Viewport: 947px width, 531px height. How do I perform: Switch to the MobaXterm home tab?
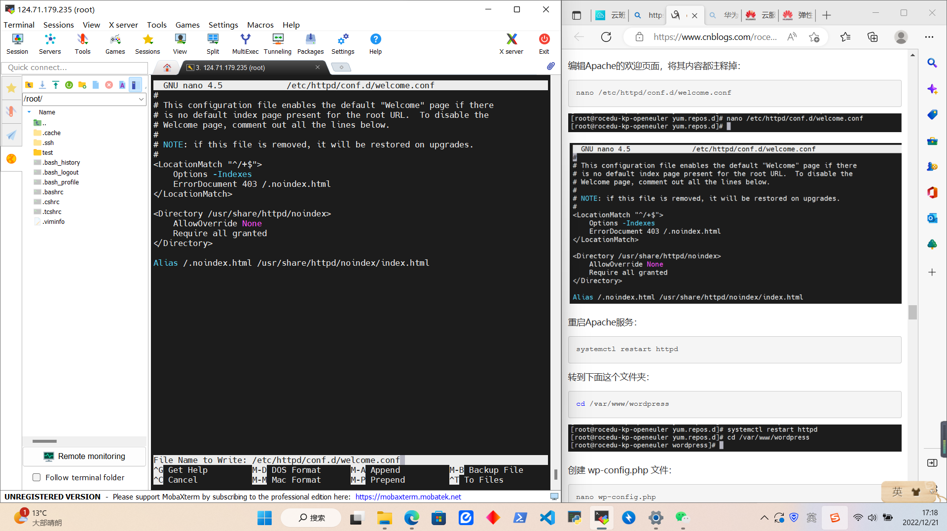[167, 68]
